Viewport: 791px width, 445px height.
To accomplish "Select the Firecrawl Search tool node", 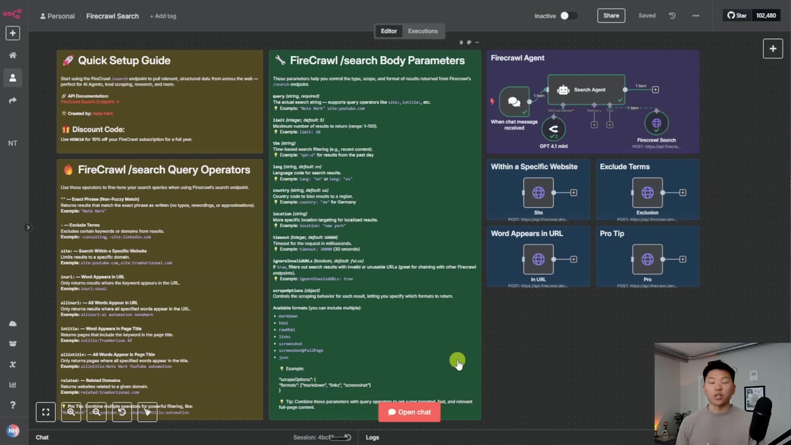I will (656, 123).
